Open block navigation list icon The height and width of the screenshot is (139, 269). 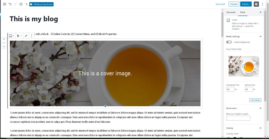tap(27, 4)
